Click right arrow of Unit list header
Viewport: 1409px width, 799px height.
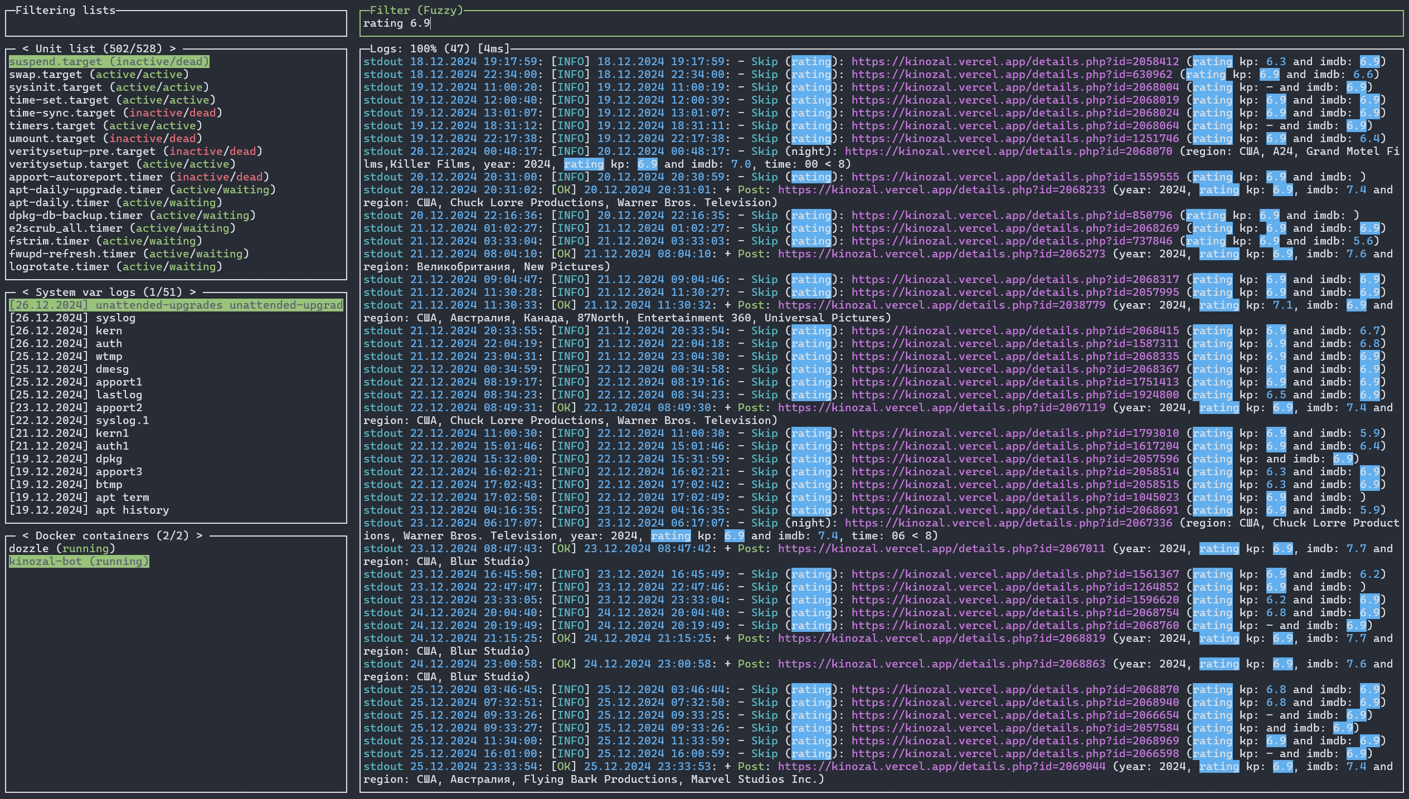click(x=173, y=49)
